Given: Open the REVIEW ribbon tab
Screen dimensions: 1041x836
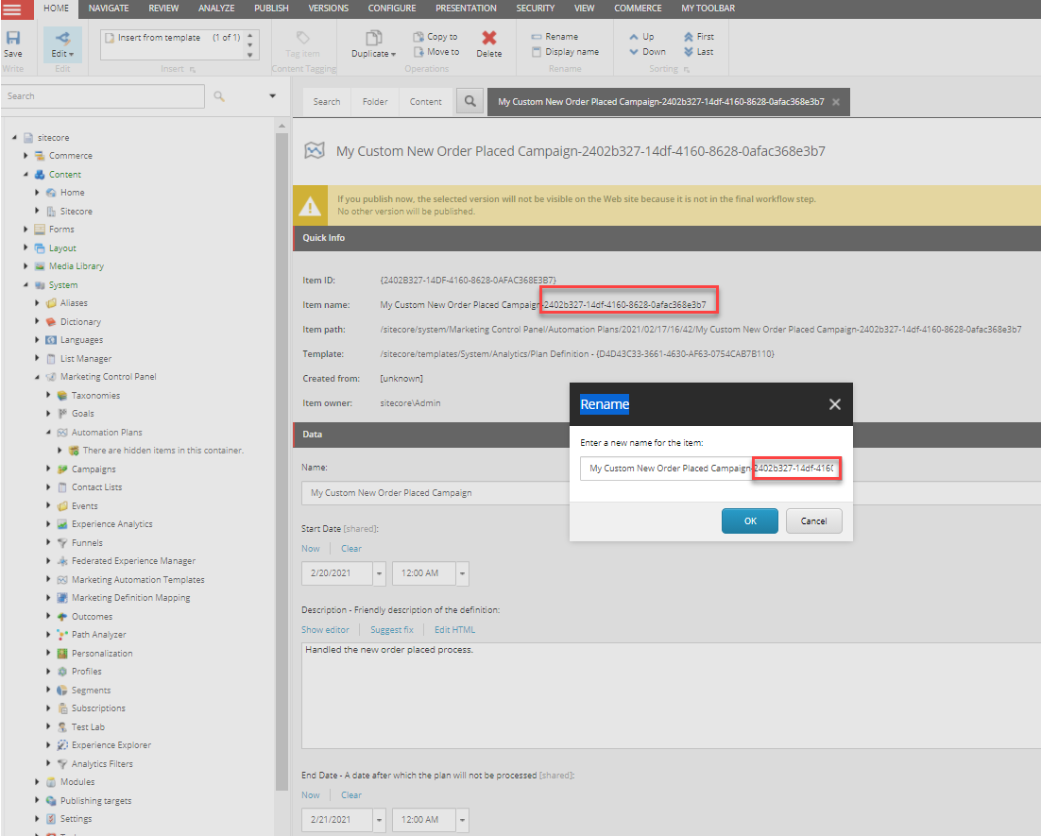Looking at the screenshot, I should pyautogui.click(x=163, y=8).
